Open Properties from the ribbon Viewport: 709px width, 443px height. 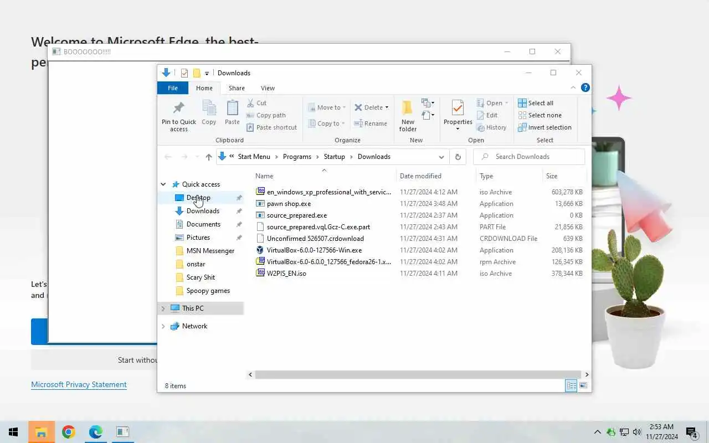click(458, 115)
